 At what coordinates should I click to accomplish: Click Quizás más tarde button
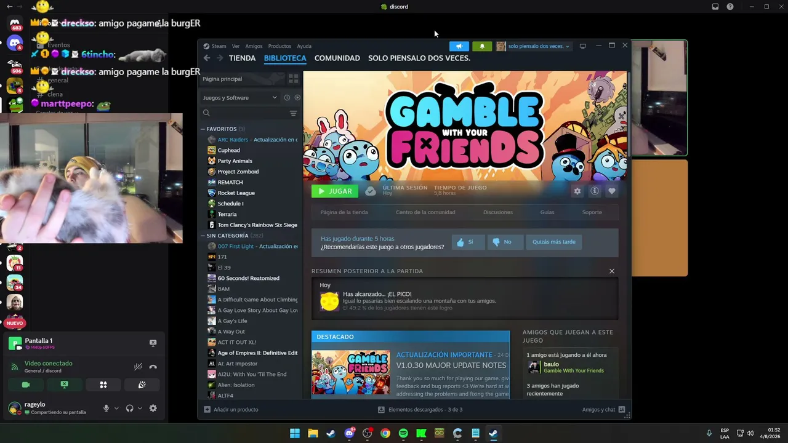pyautogui.click(x=554, y=242)
